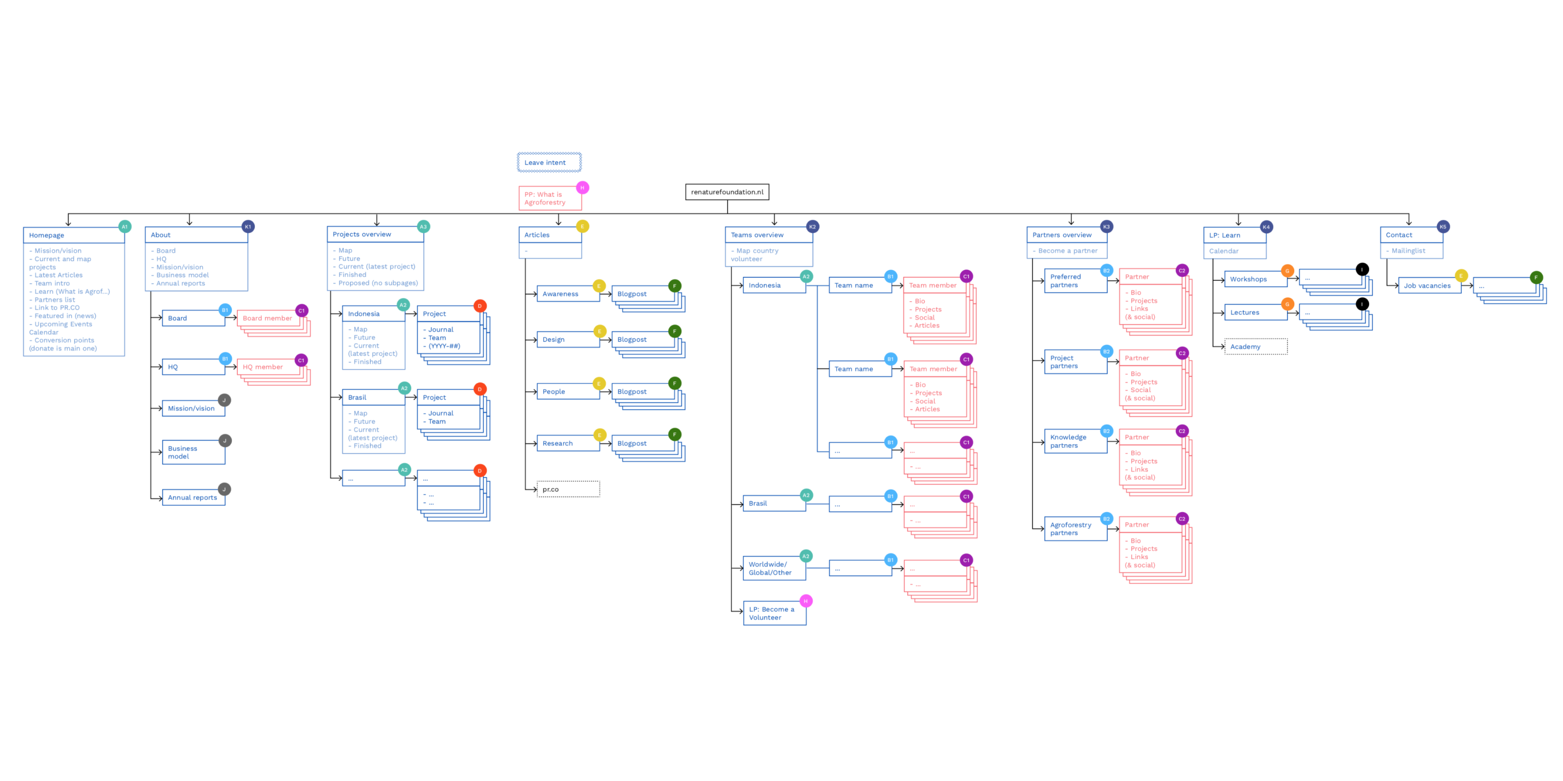
Task: Click the orange G badge on Workshops
Action: (x=1288, y=271)
